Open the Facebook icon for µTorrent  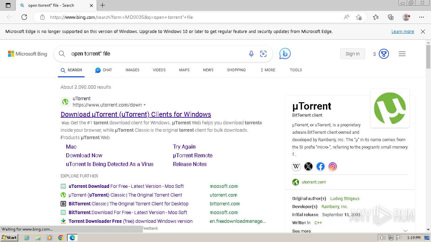tap(321, 166)
